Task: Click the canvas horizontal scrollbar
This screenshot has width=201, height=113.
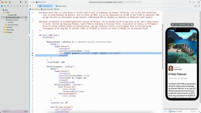Action: click(181, 109)
